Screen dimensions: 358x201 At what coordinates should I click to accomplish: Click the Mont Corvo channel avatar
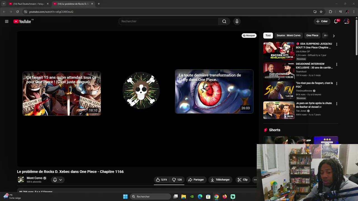[21, 180]
